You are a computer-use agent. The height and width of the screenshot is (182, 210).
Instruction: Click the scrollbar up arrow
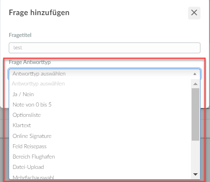point(195,84)
